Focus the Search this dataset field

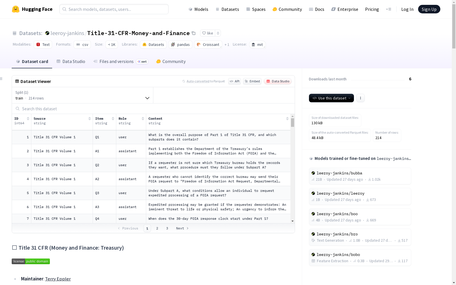click(x=153, y=109)
